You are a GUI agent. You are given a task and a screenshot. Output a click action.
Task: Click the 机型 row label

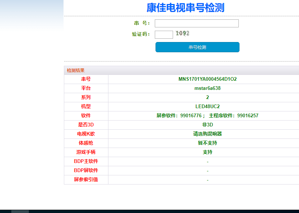coord(86,107)
